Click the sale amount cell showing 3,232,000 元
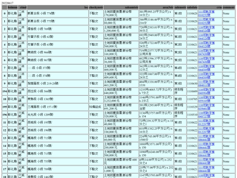Image resolution: width=237 pixels, height=178 pixels. click(121, 99)
